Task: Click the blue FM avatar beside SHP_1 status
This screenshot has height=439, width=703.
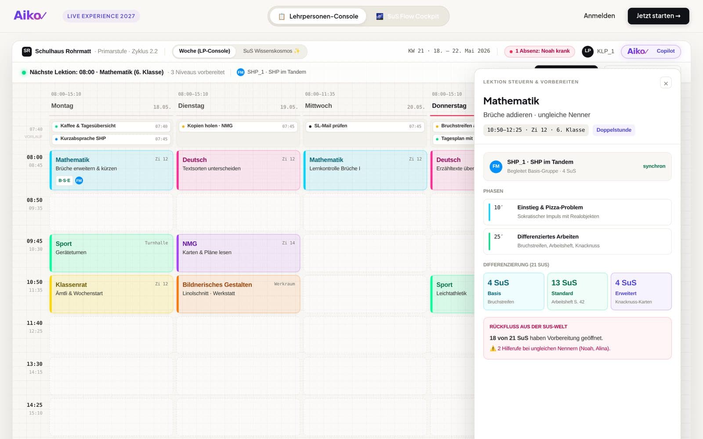Action: point(240,72)
